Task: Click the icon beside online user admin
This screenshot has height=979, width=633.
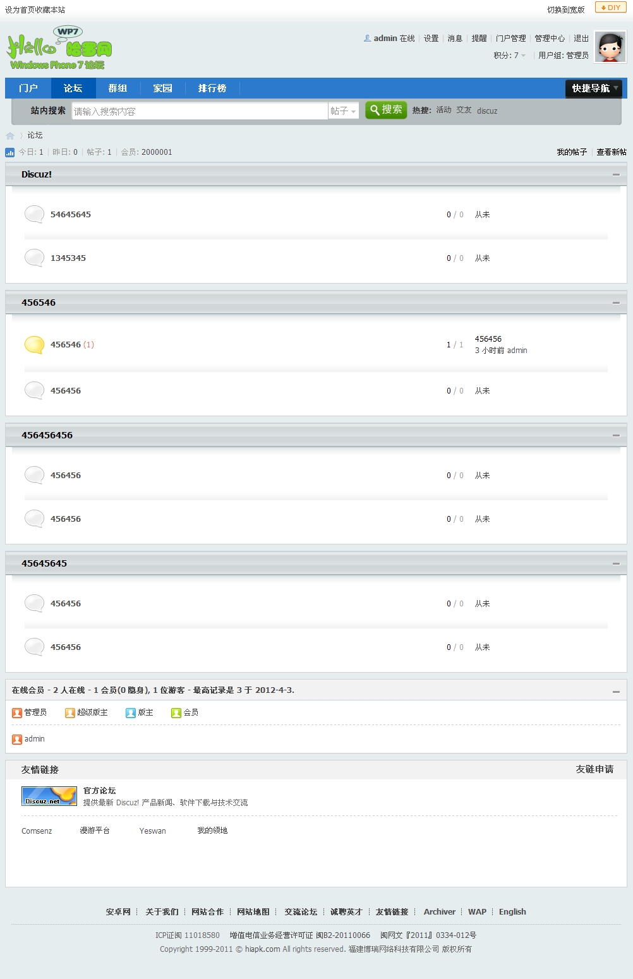Action: (x=17, y=739)
